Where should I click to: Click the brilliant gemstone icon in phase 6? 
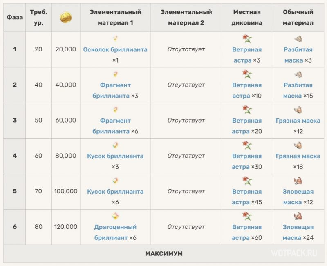(x=115, y=216)
